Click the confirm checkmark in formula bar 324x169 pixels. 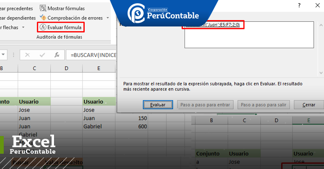42,55
